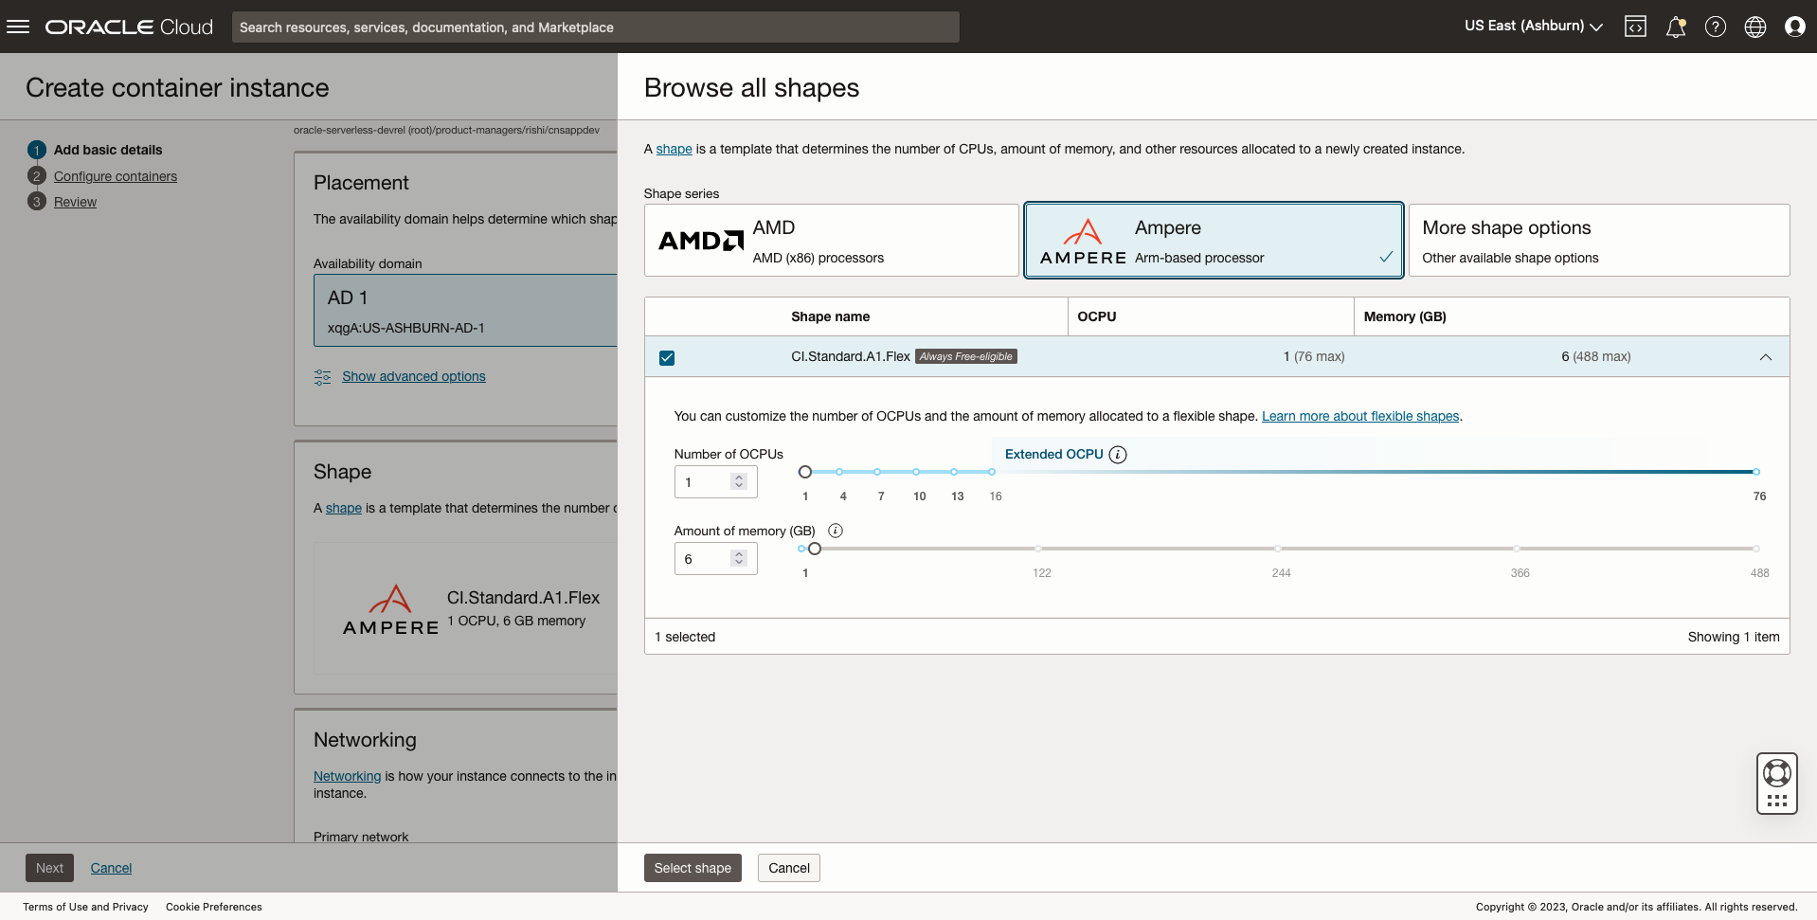Open Learn more about flexible shapes link

pyautogui.click(x=1359, y=416)
